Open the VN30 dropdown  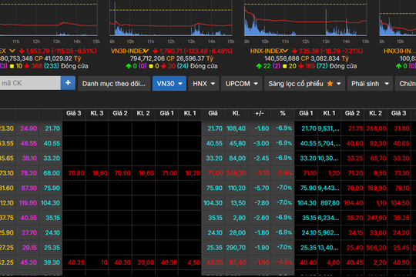(x=169, y=84)
